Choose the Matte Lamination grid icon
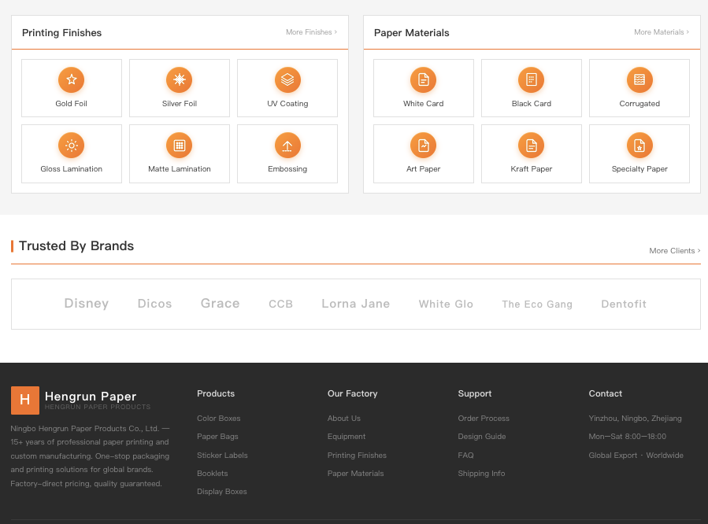This screenshot has height=524, width=708. click(x=180, y=146)
